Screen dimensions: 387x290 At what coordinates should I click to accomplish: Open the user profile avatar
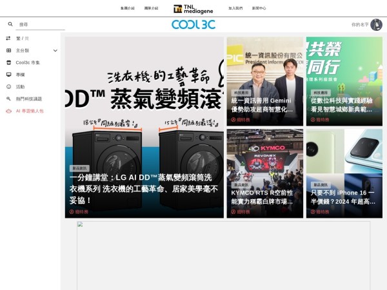click(x=376, y=24)
